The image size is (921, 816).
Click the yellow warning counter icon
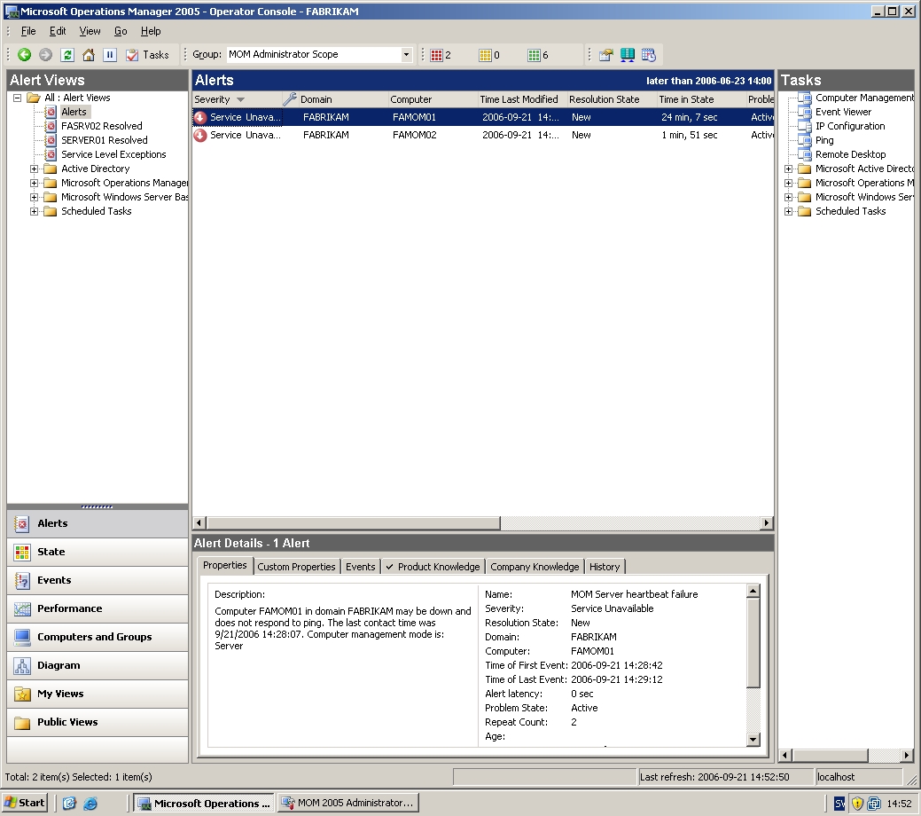pyautogui.click(x=485, y=55)
